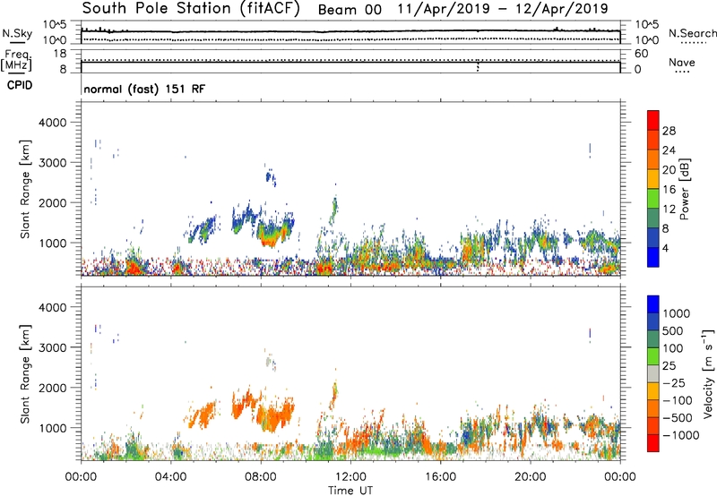
Task: Click the 'South Pole Station (fitACF)' title
Action: click(191, 8)
